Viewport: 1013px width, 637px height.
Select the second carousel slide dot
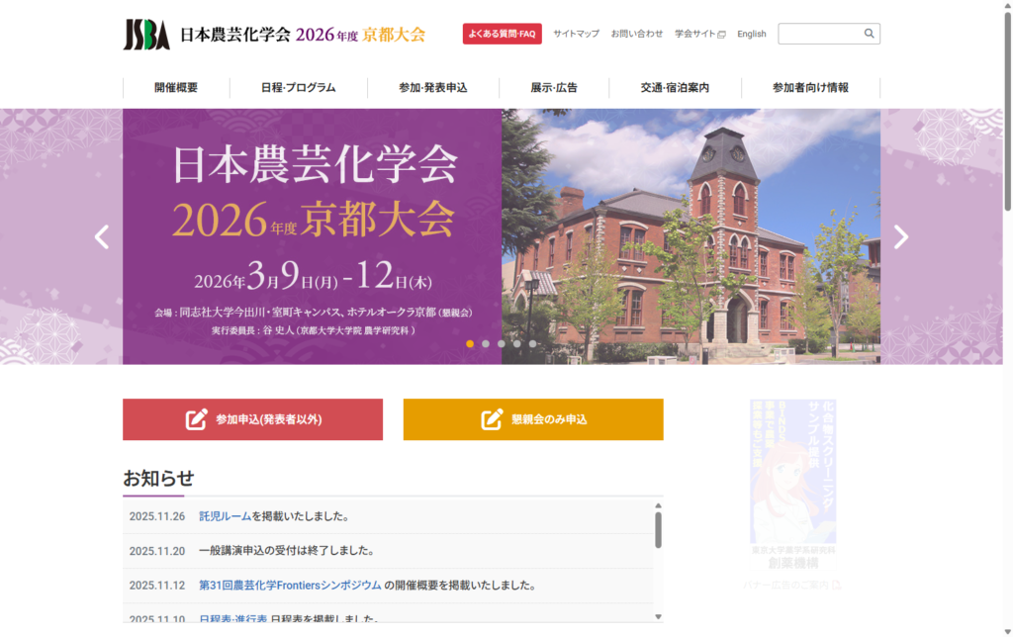(485, 344)
